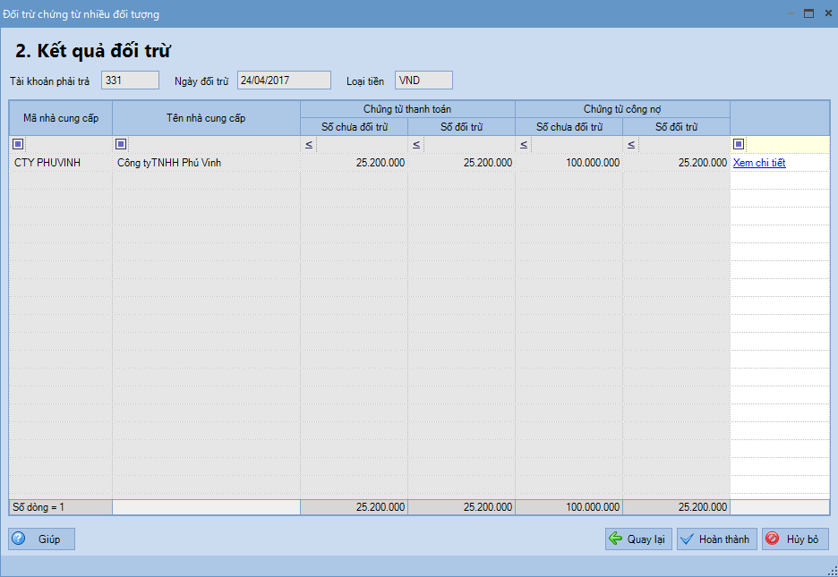Open the ≤ operator for payment Số chưa đối trừ filter
The width and height of the screenshot is (838, 577).
309,144
